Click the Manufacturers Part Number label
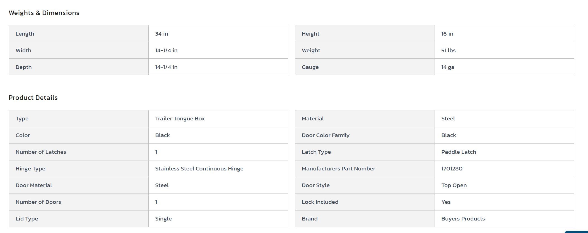Viewport: 588px width, 233px height. pos(338,168)
